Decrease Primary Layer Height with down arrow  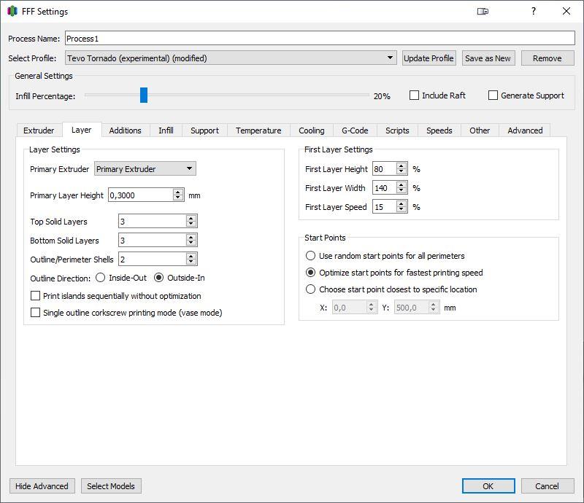(178, 198)
